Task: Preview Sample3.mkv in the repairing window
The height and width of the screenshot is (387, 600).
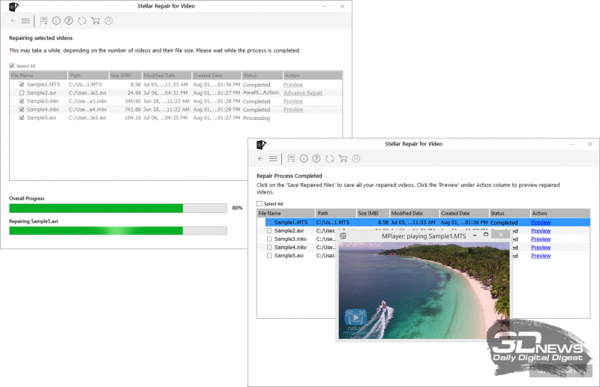Action: click(x=293, y=101)
